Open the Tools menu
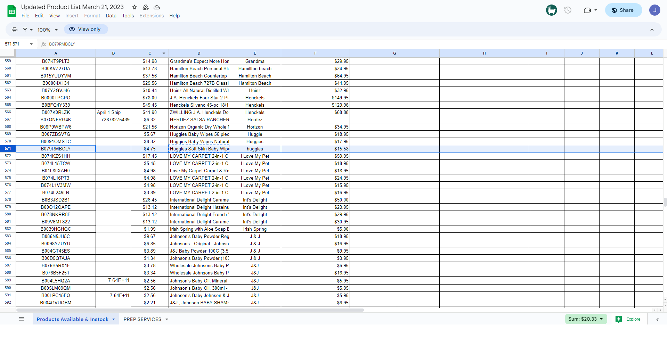Image resolution: width=668 pixels, height=362 pixels. (128, 16)
